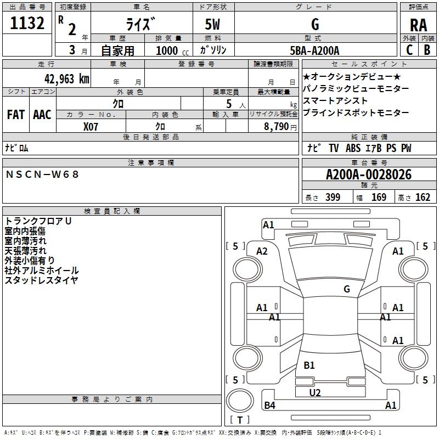Viewport: 439px width, 439px height.
Task: Click the section header "後日発送部品"
Action: pyautogui.click(x=150, y=137)
